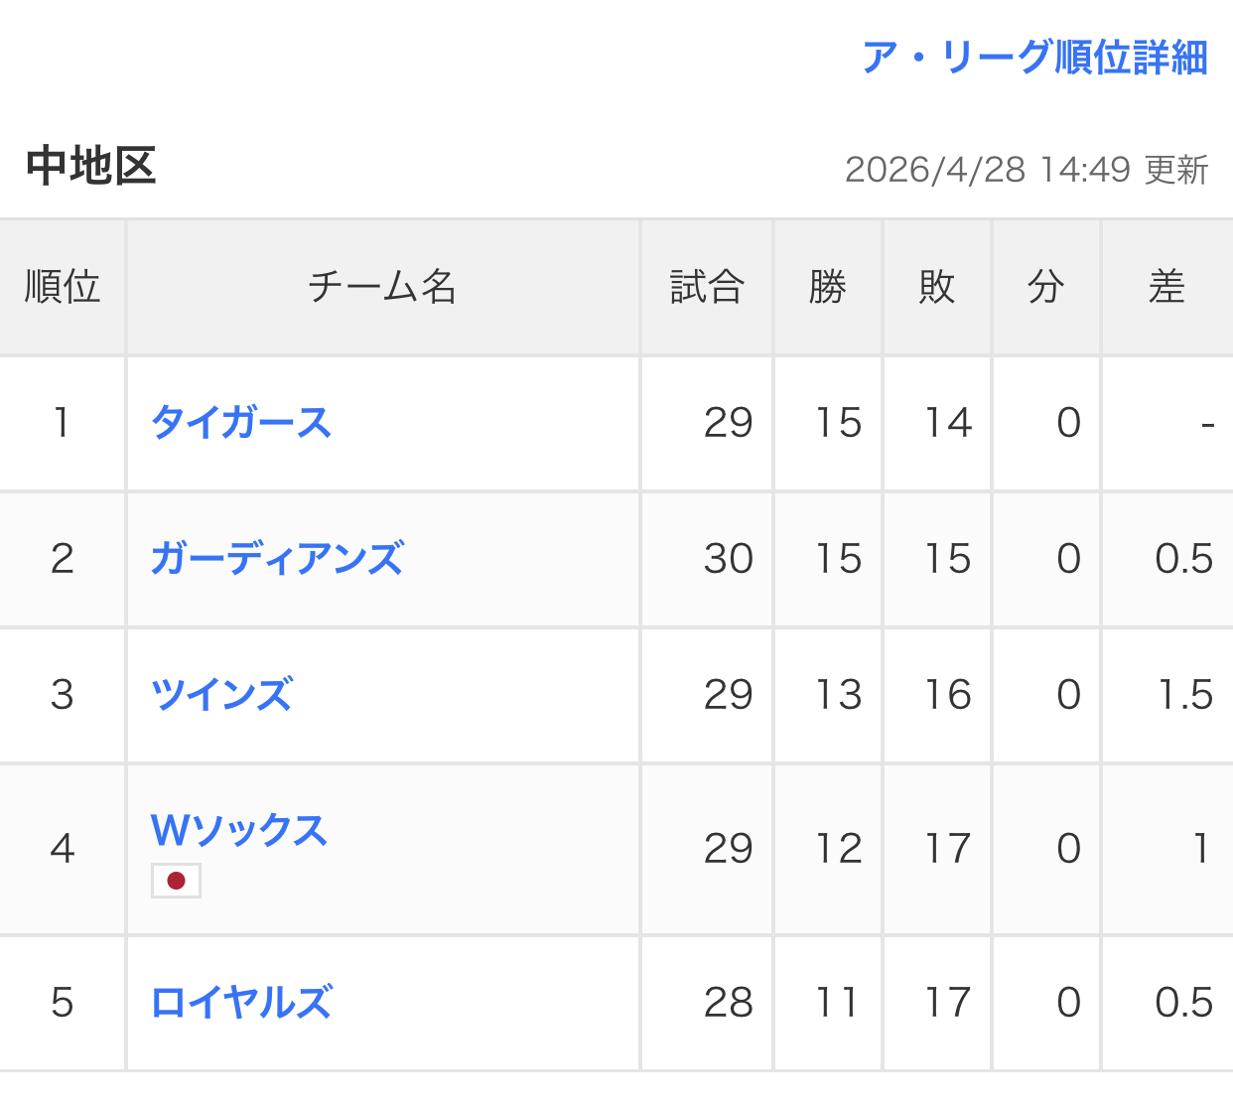Click the 中地区 section heading
The width and height of the screenshot is (1233, 1105).
[x=91, y=166]
